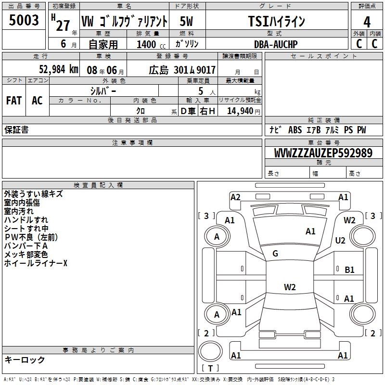Click the displacement value 1400 cc
The height and width of the screenshot is (385, 385).
tap(151, 44)
